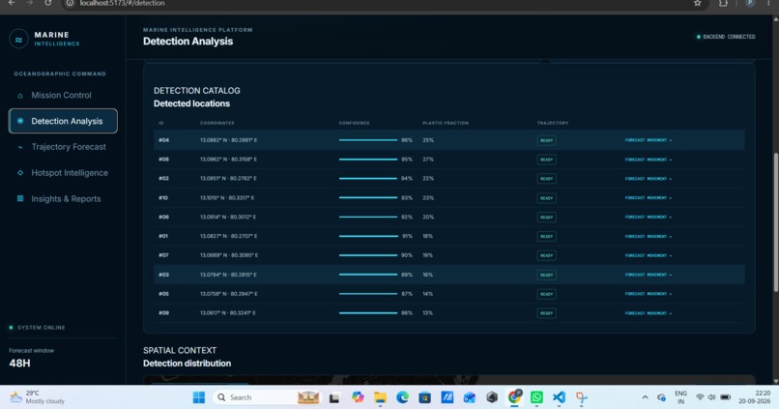Open the weather widget showing 29°C
Screen dimensions: 779x409
(38, 397)
